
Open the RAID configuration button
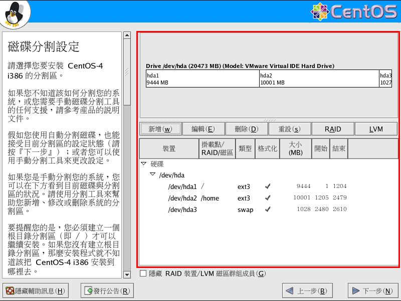coord(332,129)
